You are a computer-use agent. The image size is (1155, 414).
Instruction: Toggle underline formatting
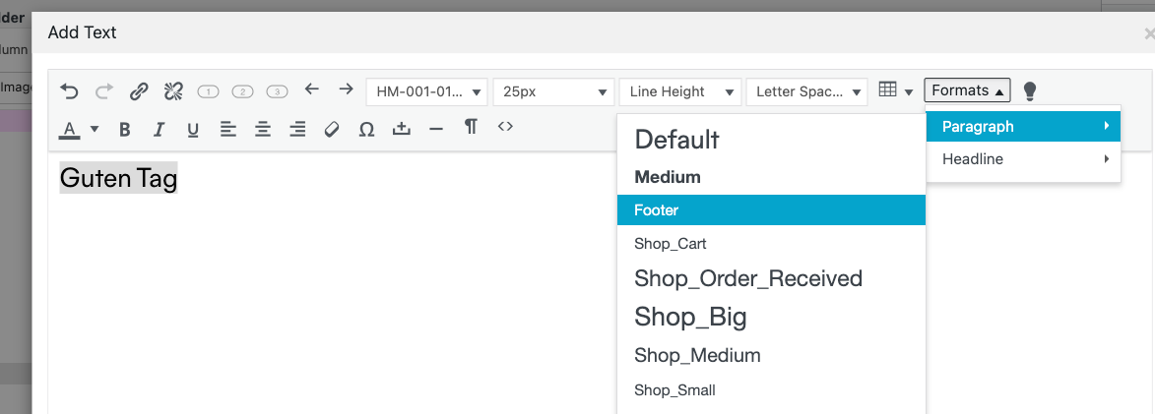coord(193,129)
